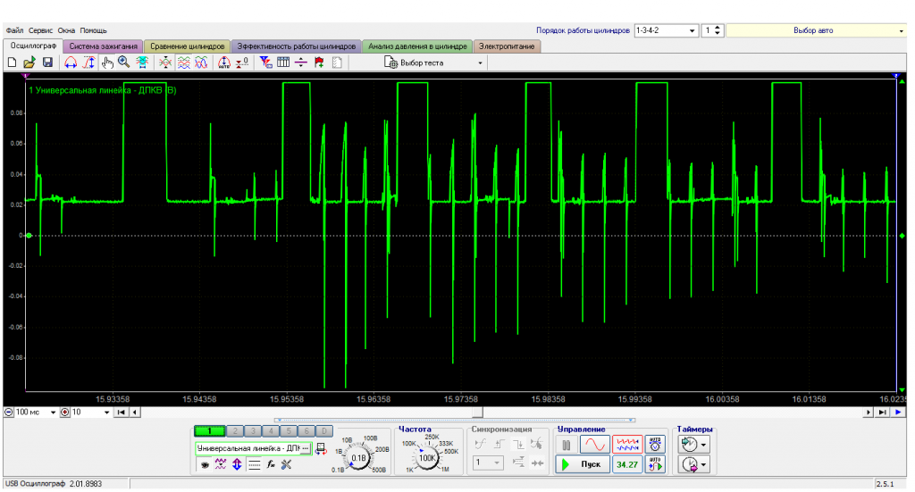Open the Выбор авто dropdown
The height and width of the screenshot is (492, 915).
point(817,30)
